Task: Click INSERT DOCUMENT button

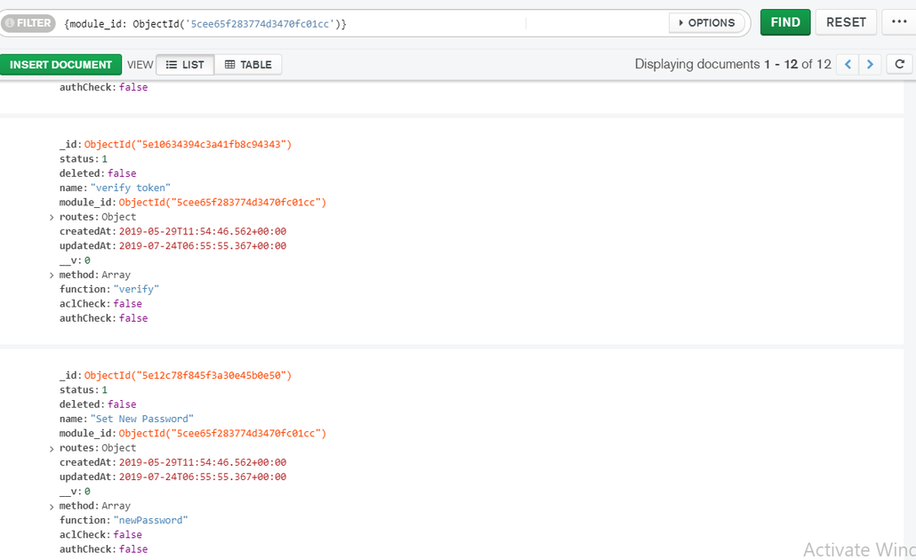Action: (61, 65)
